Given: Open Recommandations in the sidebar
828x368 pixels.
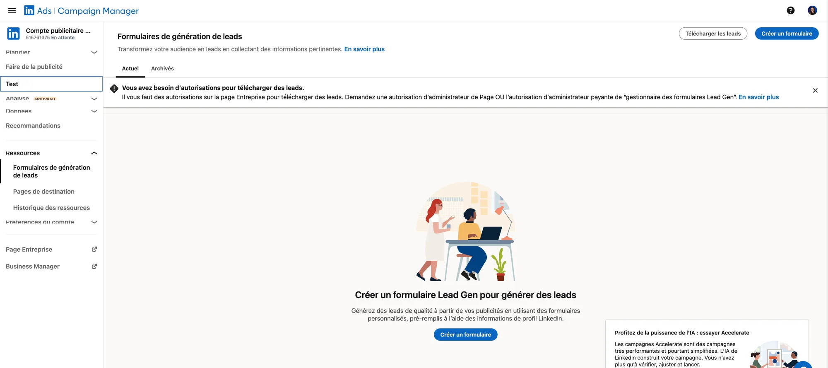Looking at the screenshot, I should (x=33, y=125).
